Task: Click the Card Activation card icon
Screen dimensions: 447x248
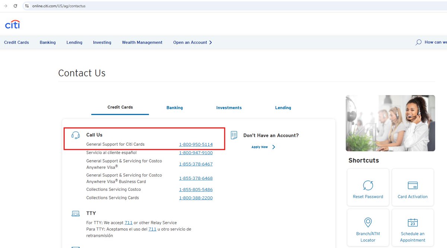Action: pos(413,185)
